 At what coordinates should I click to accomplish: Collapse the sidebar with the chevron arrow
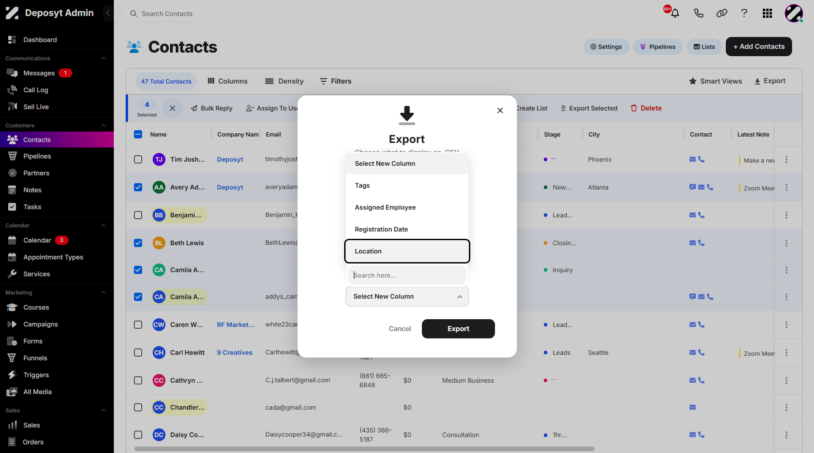(108, 13)
